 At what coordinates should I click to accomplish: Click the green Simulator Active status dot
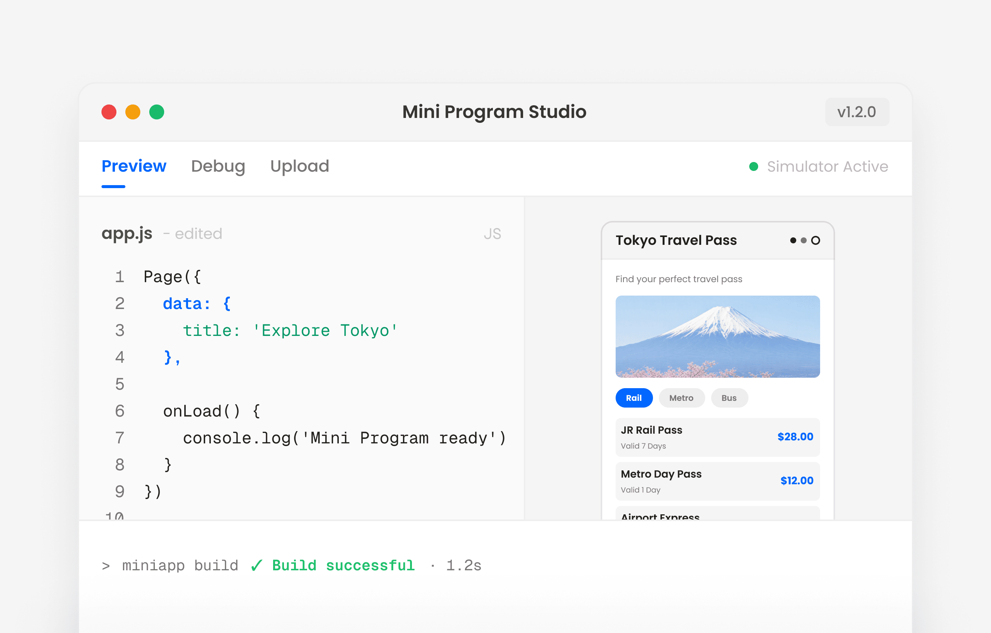coord(754,166)
